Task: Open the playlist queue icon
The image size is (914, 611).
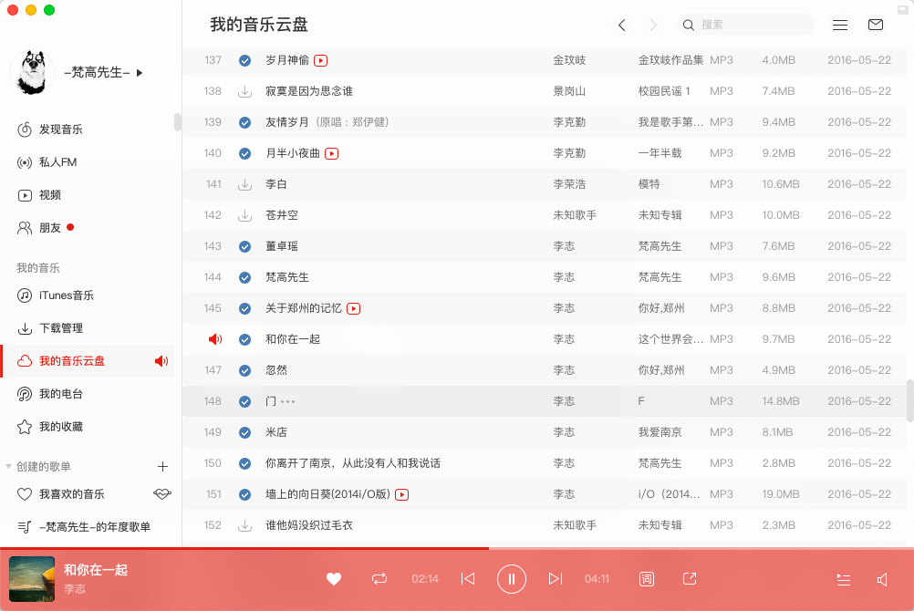Action: [843, 580]
